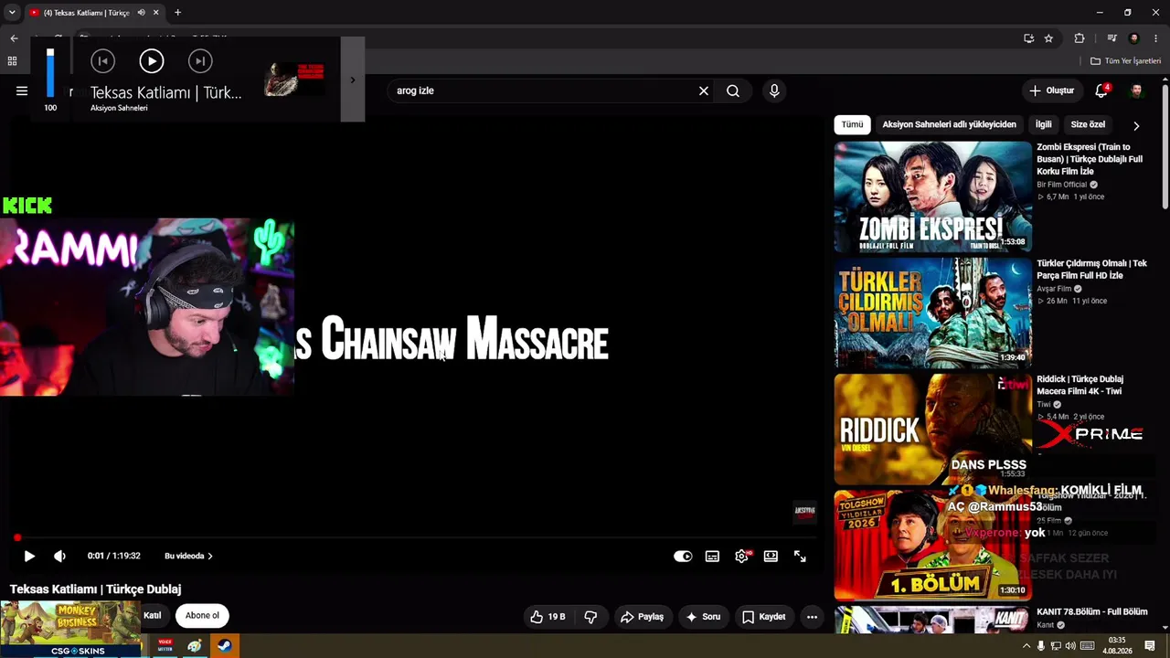Open more actions three-dot menu under video
Image resolution: width=1170 pixels, height=658 pixels.
pyautogui.click(x=812, y=617)
